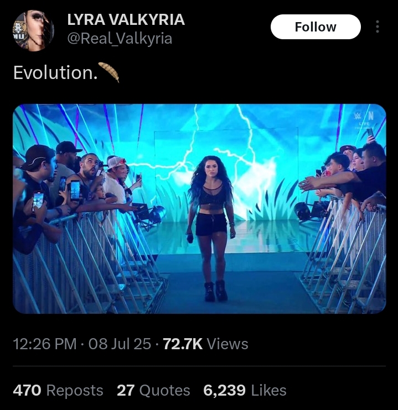Click the LYRA VALKYRIA display name
Viewport: 398px width, 410px height.
(126, 20)
